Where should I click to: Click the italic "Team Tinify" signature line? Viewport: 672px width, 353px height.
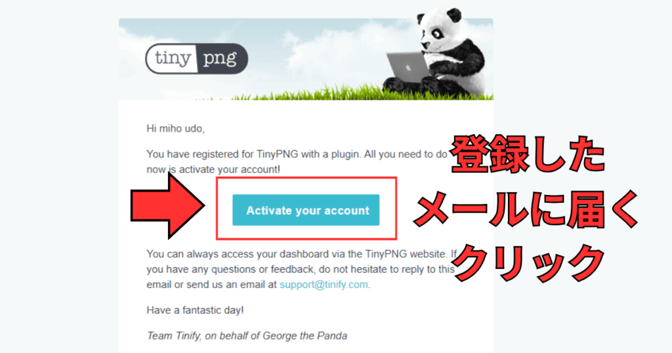[x=247, y=336]
